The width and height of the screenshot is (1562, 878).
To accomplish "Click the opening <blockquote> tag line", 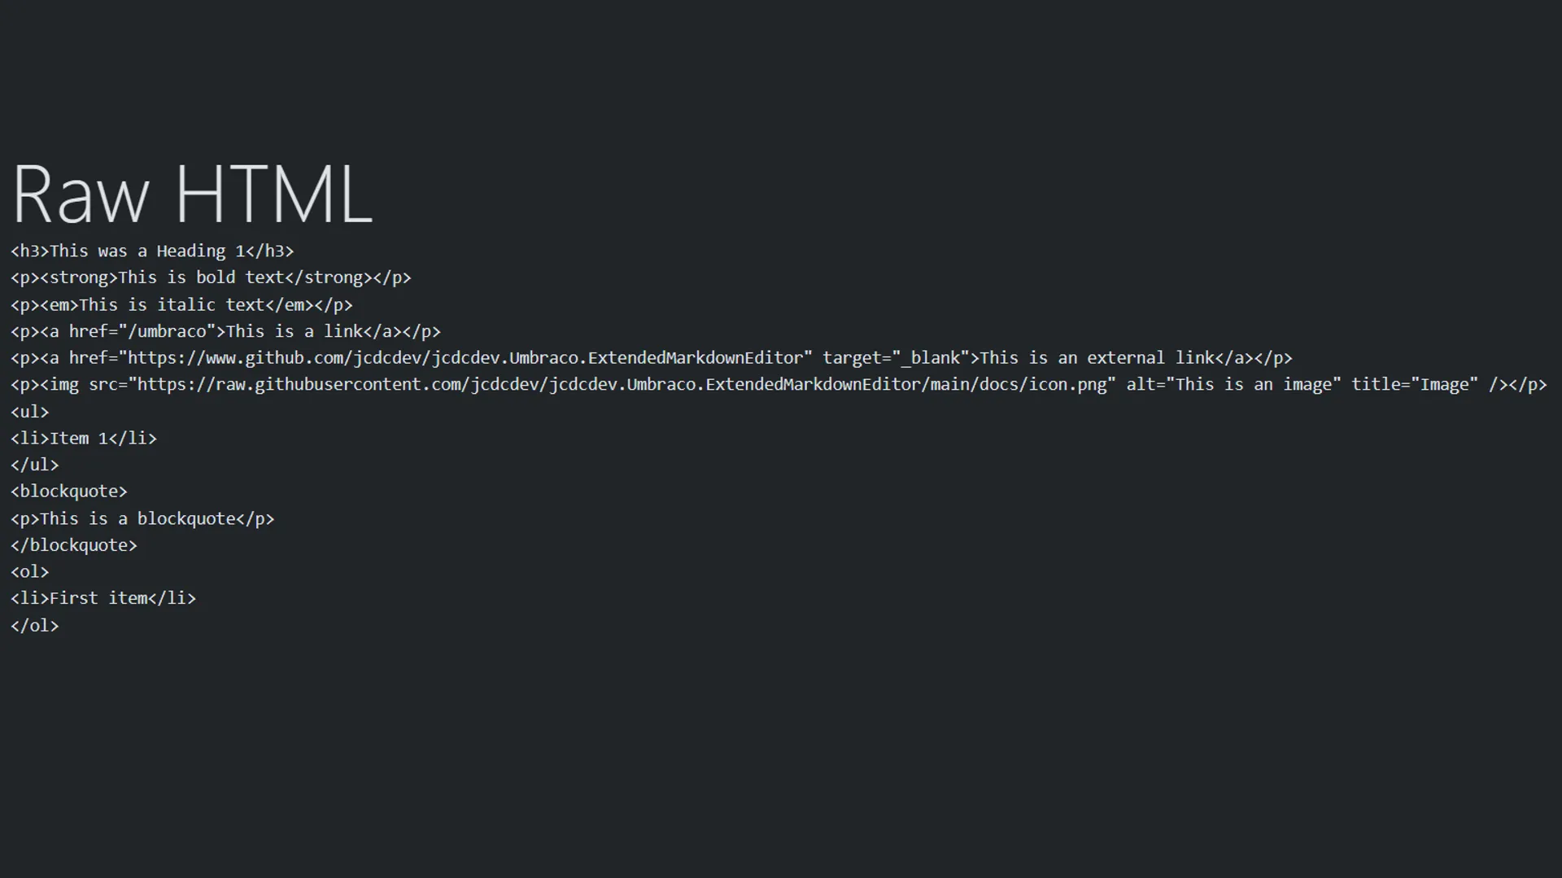I will 69,491.
